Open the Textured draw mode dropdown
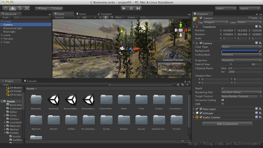Viewport: 263px width, 148px height. [x=67, y=17]
